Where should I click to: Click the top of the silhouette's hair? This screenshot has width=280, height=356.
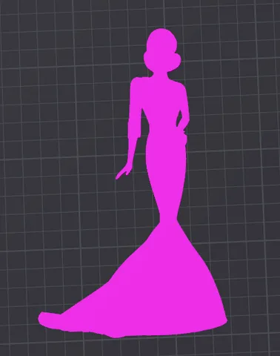tap(161, 32)
